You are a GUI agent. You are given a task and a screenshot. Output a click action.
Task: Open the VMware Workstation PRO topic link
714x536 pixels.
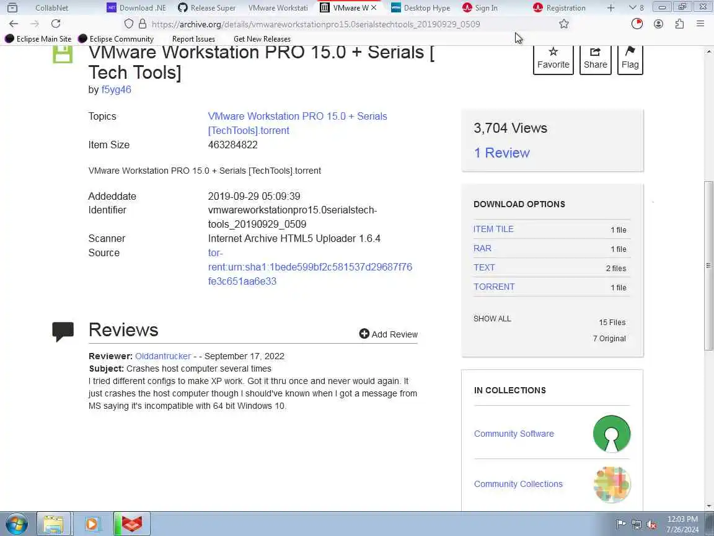(x=297, y=123)
